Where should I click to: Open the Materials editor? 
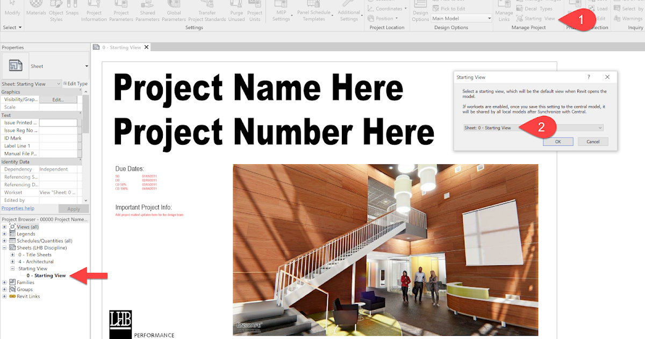[x=36, y=11]
